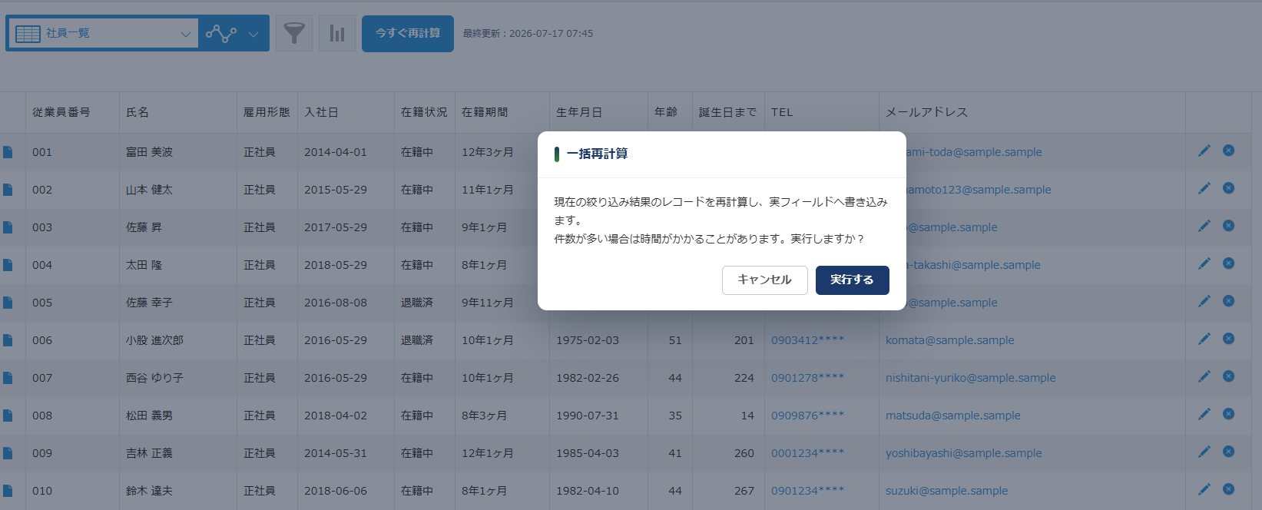Image resolution: width=1262 pixels, height=510 pixels.
Task: Open email link nishitani-yuriko@sample.sample
Action: tap(971, 378)
